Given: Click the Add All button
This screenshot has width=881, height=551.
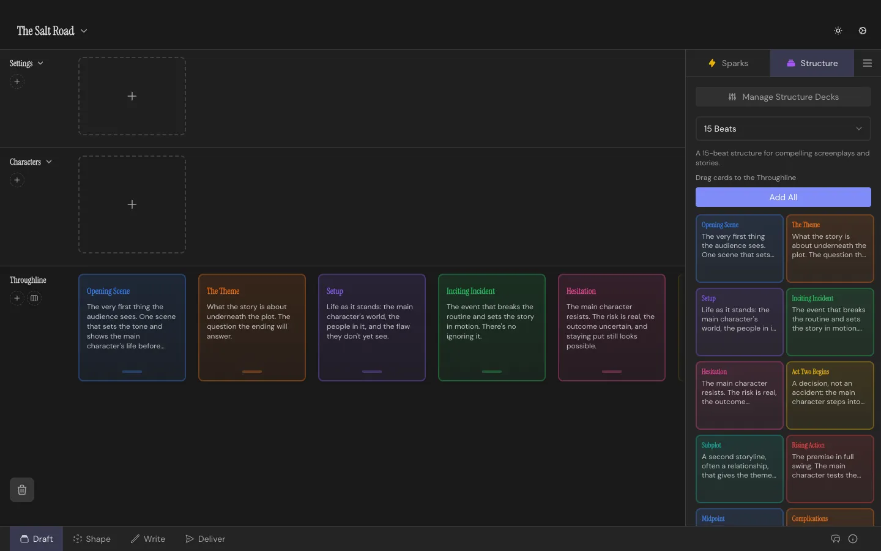Looking at the screenshot, I should point(783,197).
